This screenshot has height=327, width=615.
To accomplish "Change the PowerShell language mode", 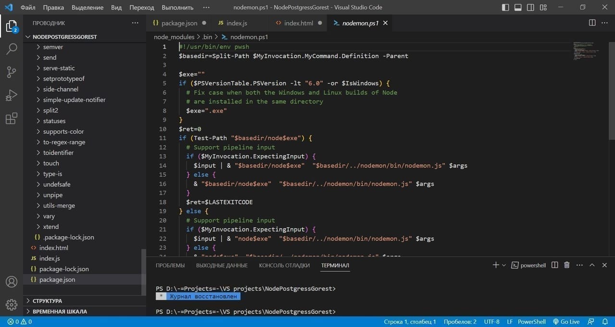I will point(531,322).
